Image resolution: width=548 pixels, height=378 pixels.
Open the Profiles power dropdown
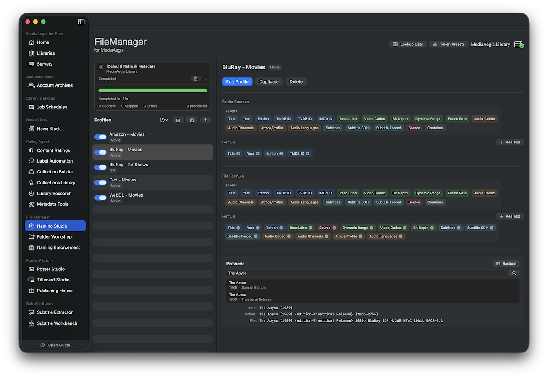164,120
